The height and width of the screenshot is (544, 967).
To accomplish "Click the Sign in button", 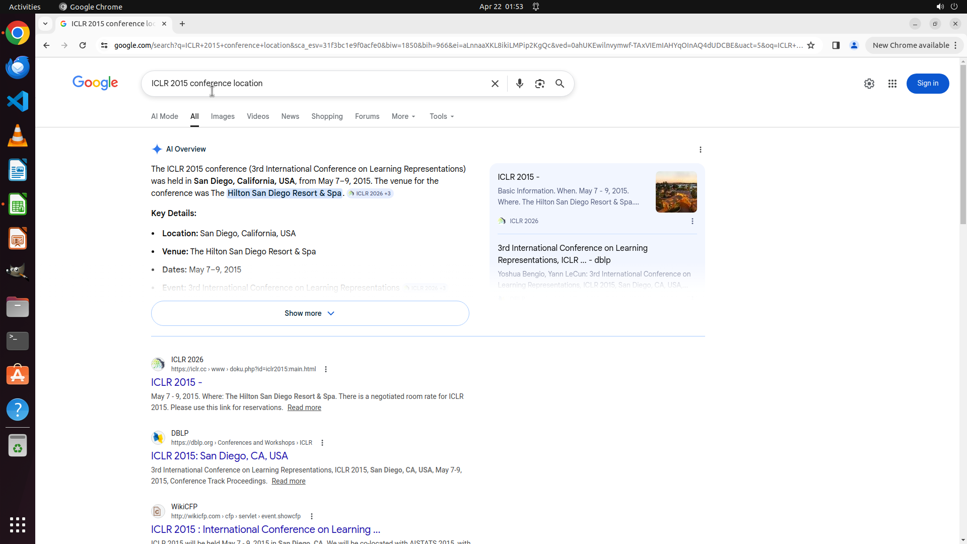I will point(927,84).
